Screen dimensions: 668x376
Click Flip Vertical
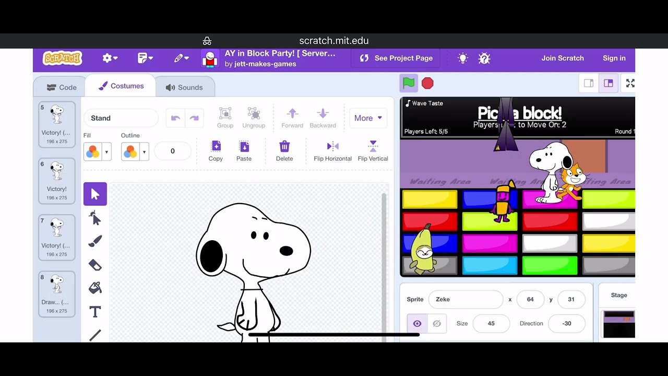tap(373, 151)
